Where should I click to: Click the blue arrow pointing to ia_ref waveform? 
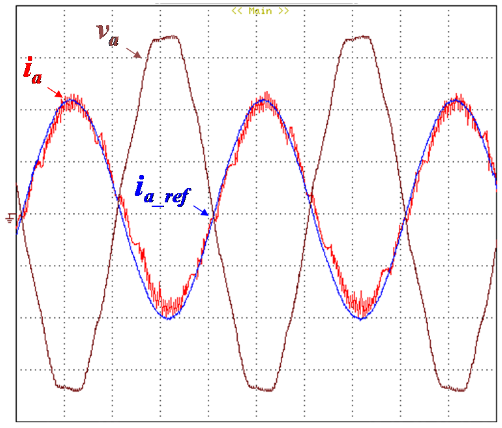click(x=201, y=210)
